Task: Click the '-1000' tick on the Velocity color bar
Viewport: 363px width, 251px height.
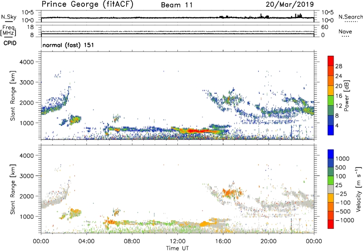Action: (x=345, y=220)
